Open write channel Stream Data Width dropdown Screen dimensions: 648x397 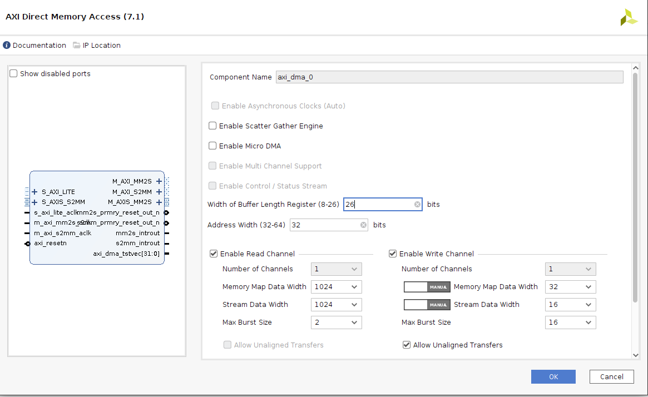[x=570, y=305]
